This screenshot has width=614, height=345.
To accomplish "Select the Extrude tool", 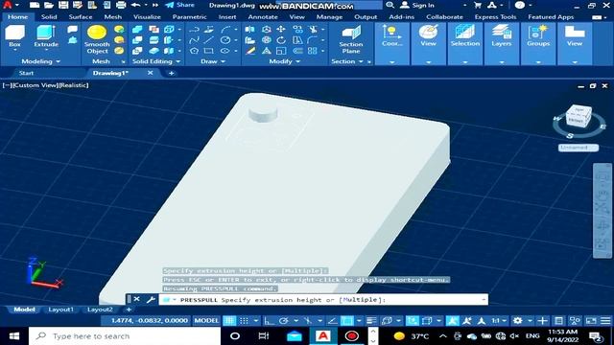I will click(46, 36).
